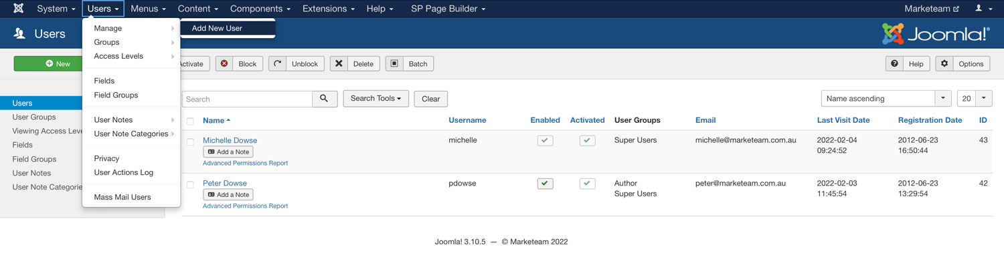Select User Actions Log menu item

click(131, 172)
